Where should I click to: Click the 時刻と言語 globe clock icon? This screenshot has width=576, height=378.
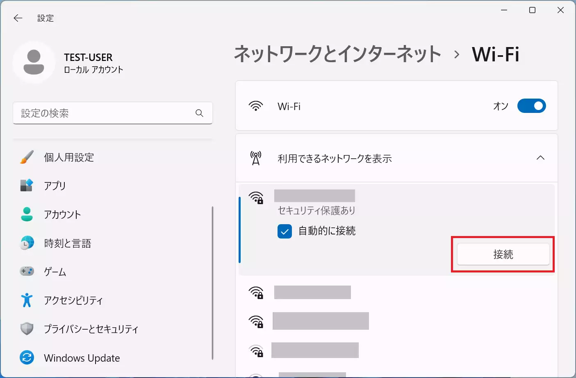click(x=27, y=243)
